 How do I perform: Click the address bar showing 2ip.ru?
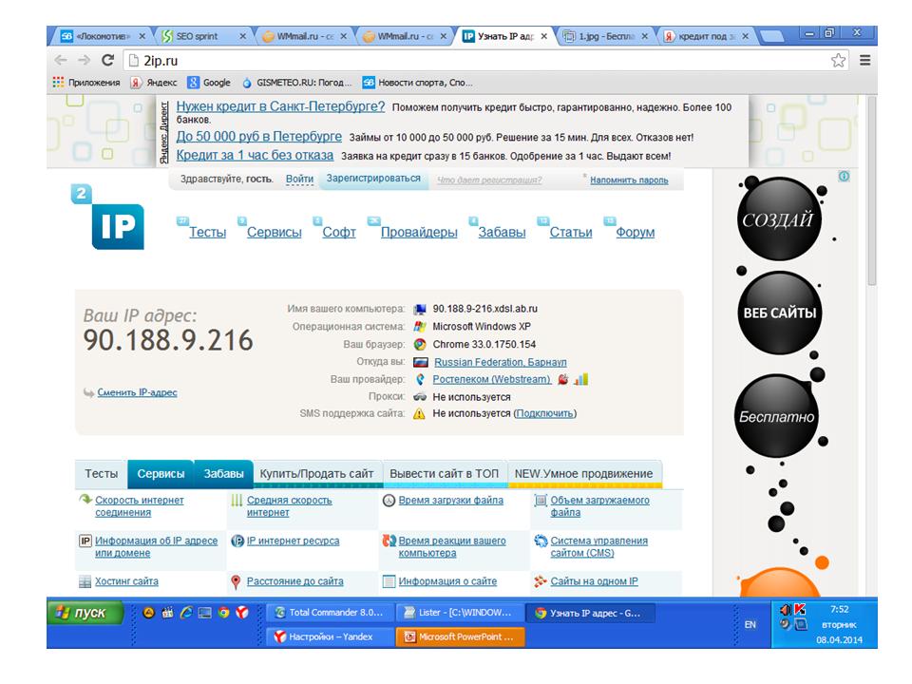(x=477, y=61)
